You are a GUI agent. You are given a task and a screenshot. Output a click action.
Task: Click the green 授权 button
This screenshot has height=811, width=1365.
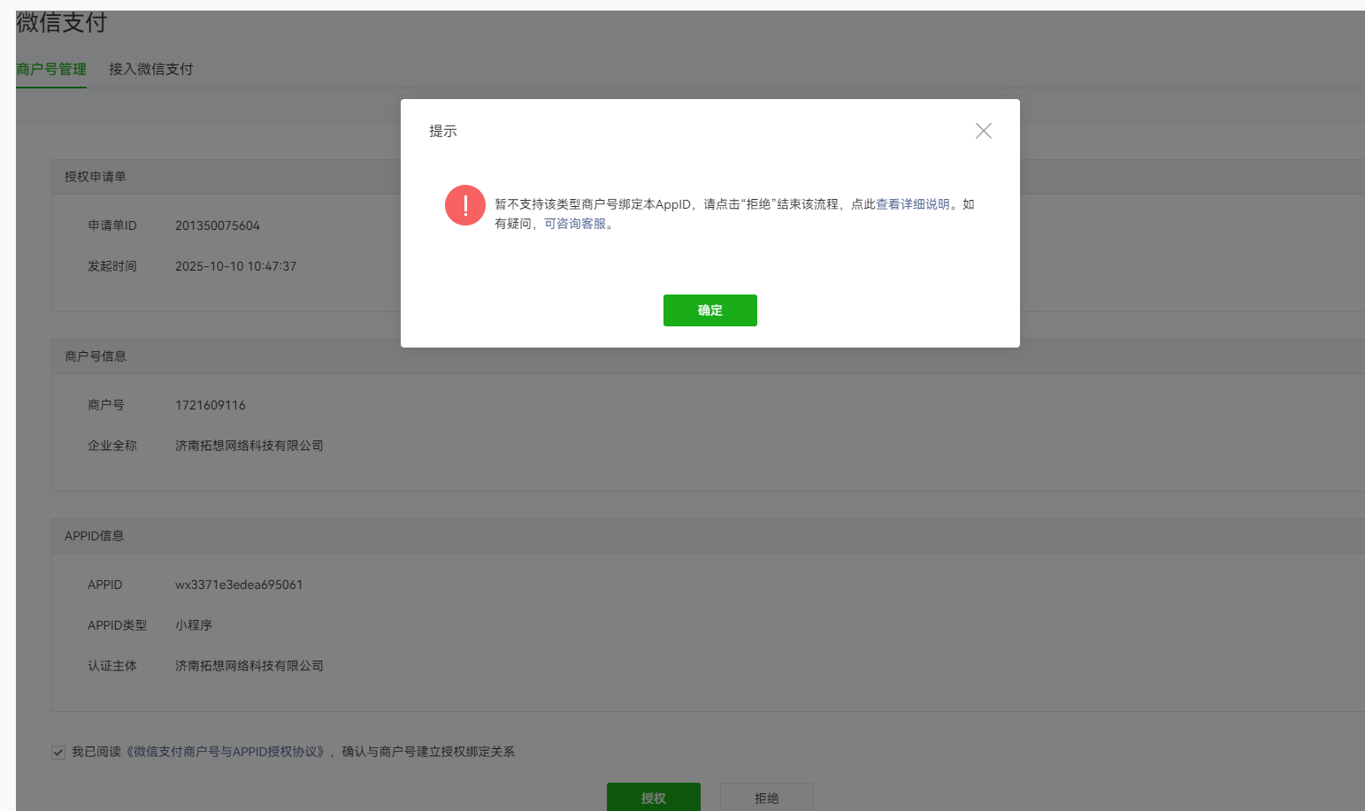click(654, 797)
